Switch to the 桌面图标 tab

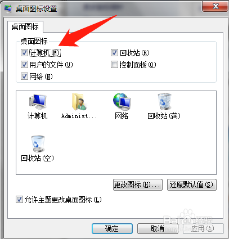25,26
